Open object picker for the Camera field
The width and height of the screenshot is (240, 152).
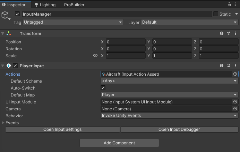pyautogui.click(x=235, y=109)
